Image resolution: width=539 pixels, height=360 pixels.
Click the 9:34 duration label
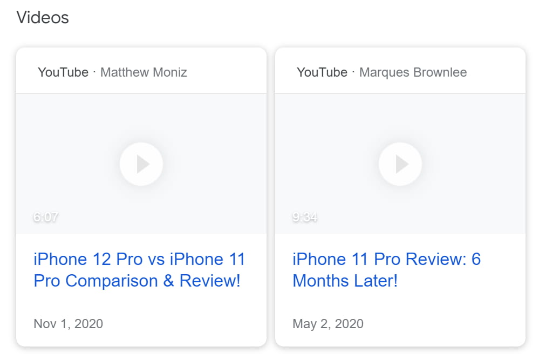tap(305, 218)
